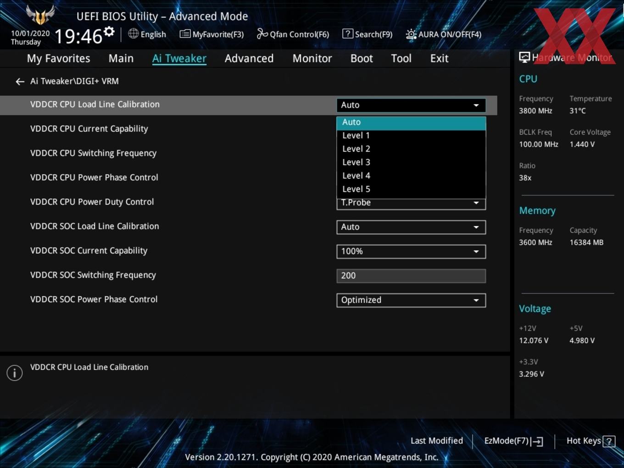624x468 pixels.
Task: Open Qfan Control(F6)
Action: (x=293, y=34)
